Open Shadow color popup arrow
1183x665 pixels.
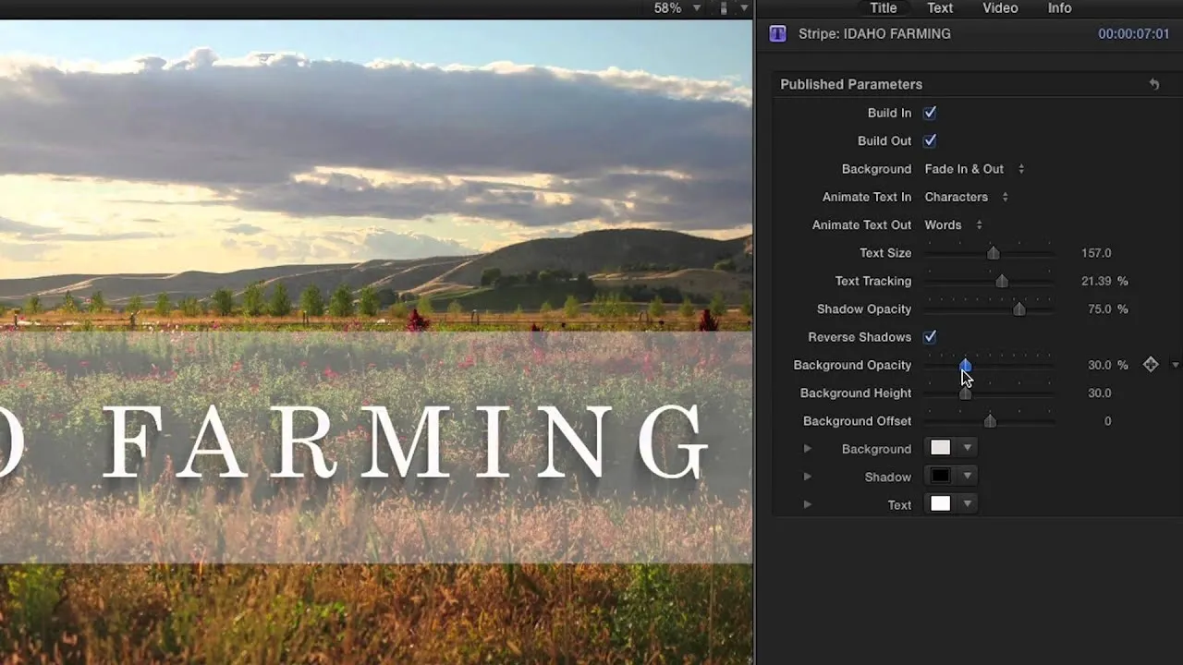968,477
